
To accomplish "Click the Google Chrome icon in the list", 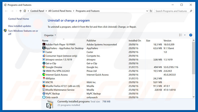I will [x=44, y=67].
